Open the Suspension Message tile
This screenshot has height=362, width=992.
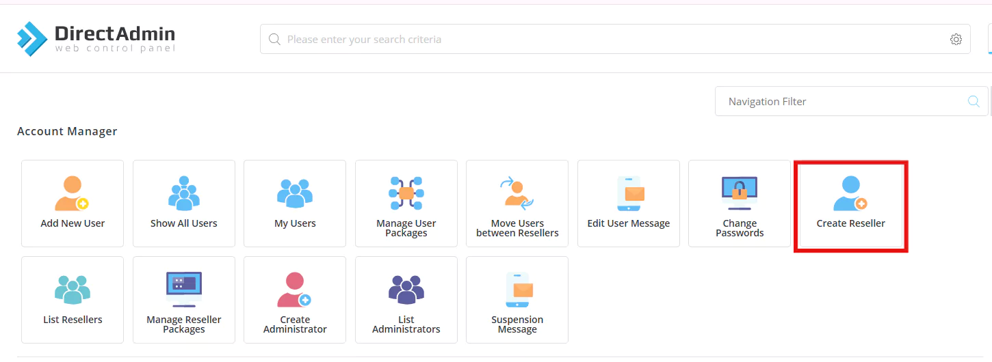pyautogui.click(x=517, y=300)
